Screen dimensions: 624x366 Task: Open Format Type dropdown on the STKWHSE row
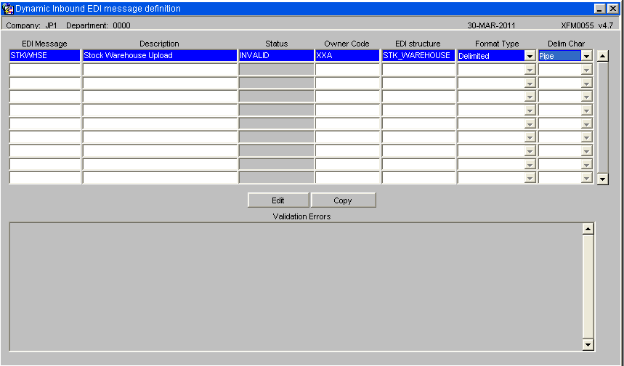point(530,56)
